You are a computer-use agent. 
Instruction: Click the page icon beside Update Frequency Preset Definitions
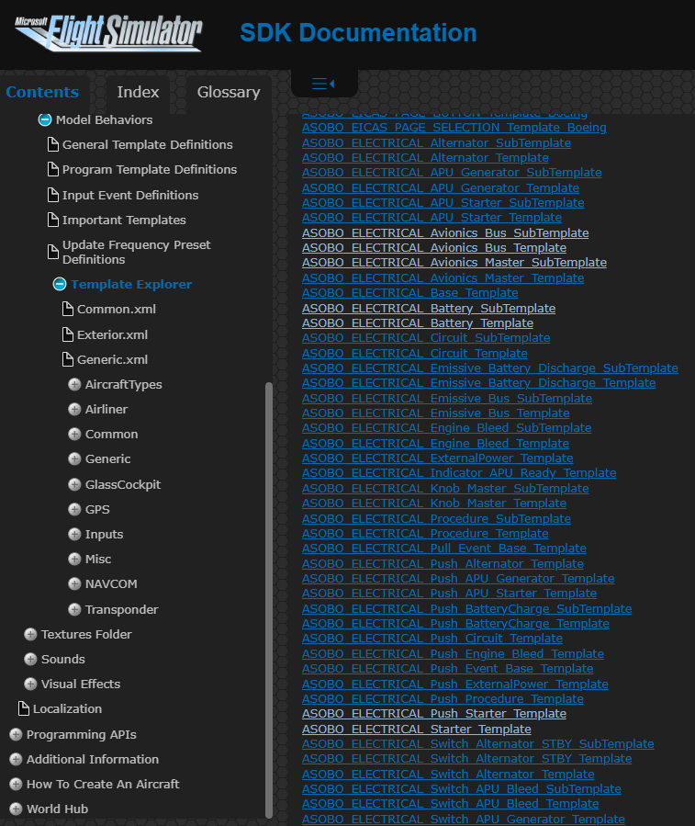52,252
